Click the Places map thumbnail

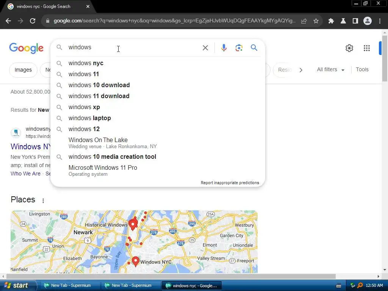tap(134, 242)
